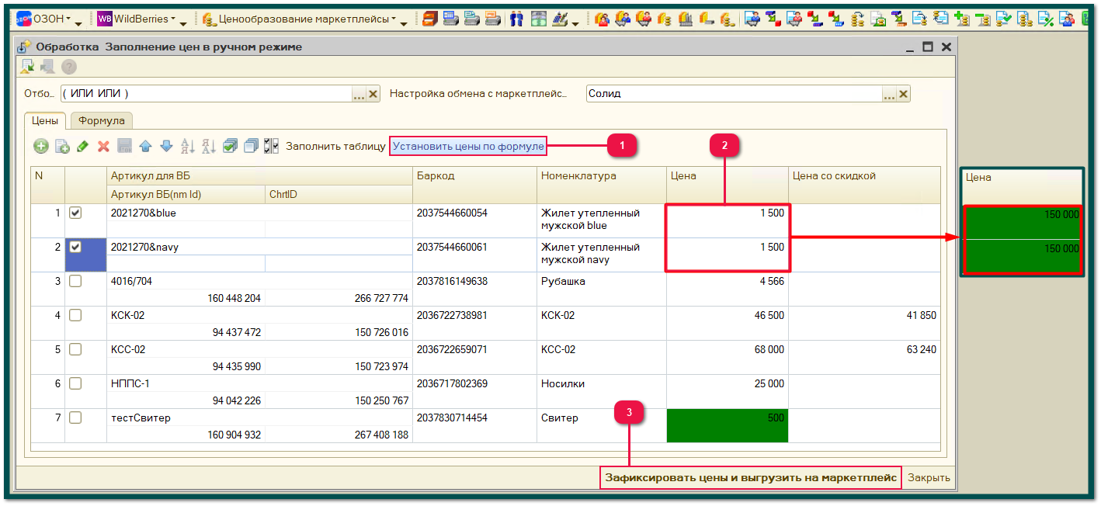Click the Рубашка nomenclature cell
The height and width of the screenshot is (506, 1101).
coord(602,289)
